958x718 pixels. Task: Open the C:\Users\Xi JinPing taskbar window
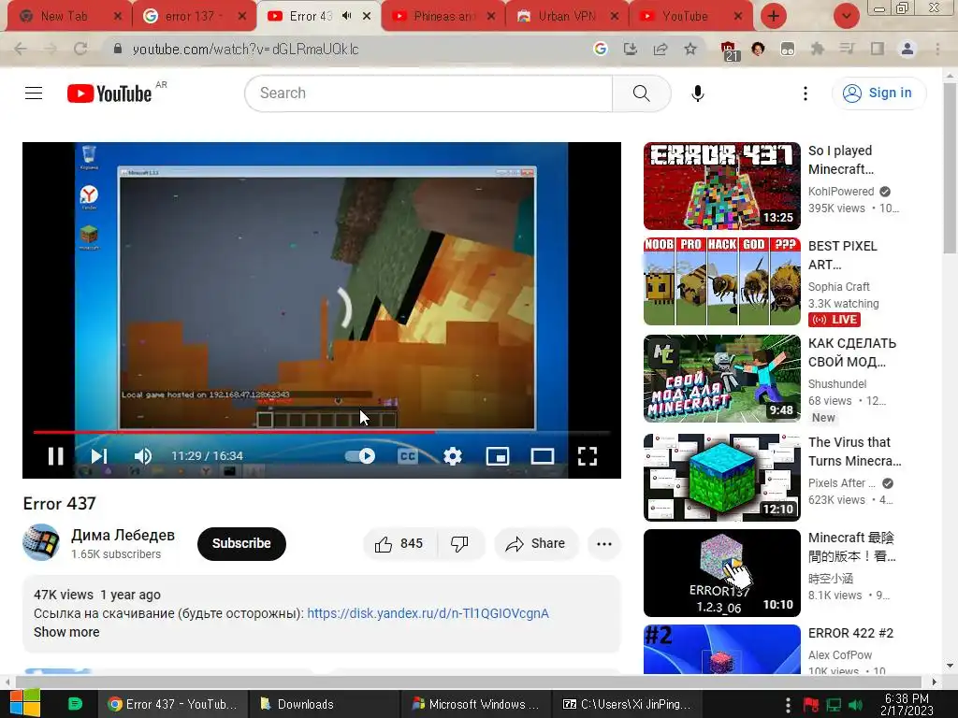(x=626, y=704)
